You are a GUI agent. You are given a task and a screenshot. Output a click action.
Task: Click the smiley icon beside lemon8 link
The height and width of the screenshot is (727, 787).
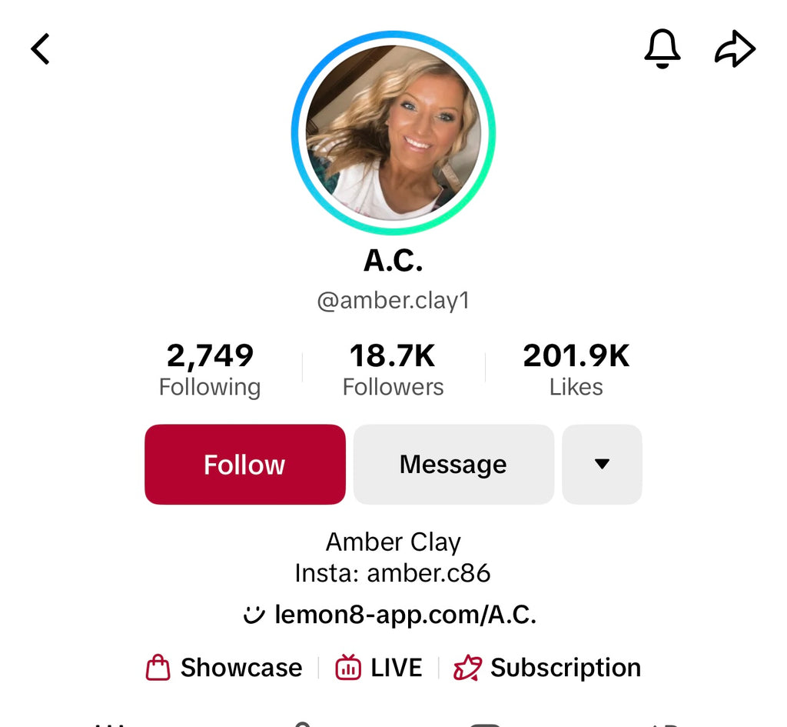point(254,615)
